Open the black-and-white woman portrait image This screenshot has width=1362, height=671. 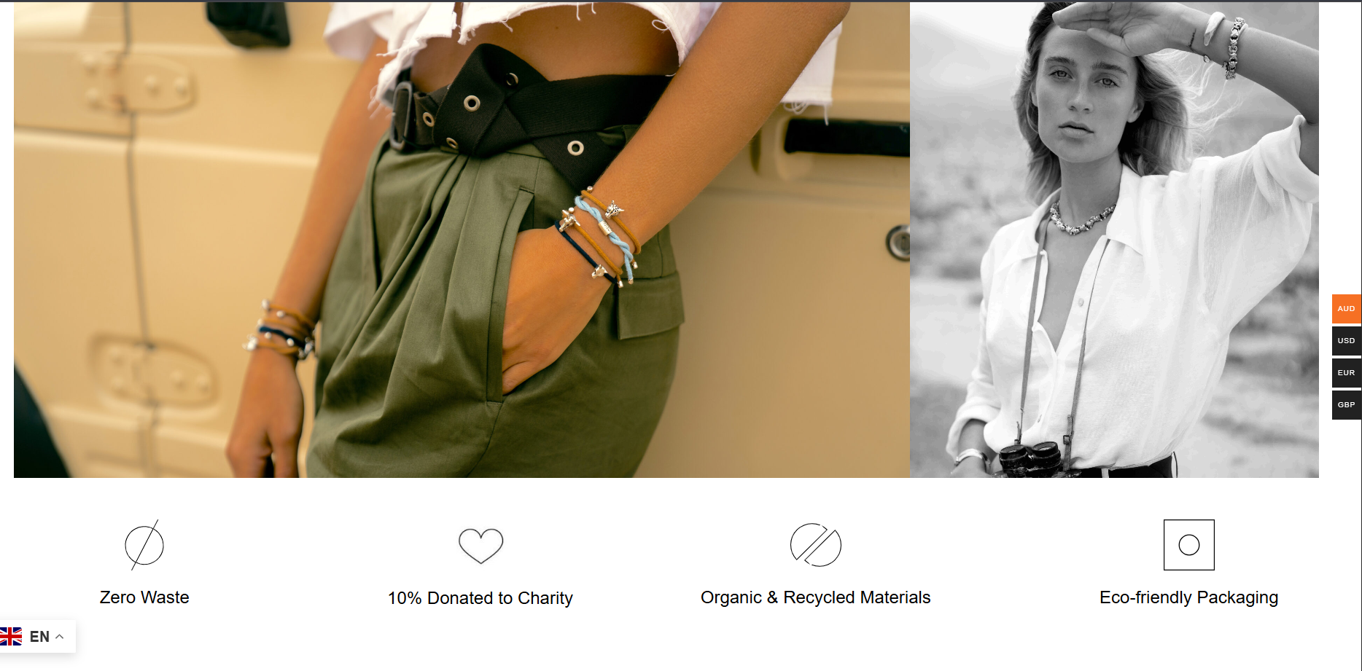[1114, 240]
